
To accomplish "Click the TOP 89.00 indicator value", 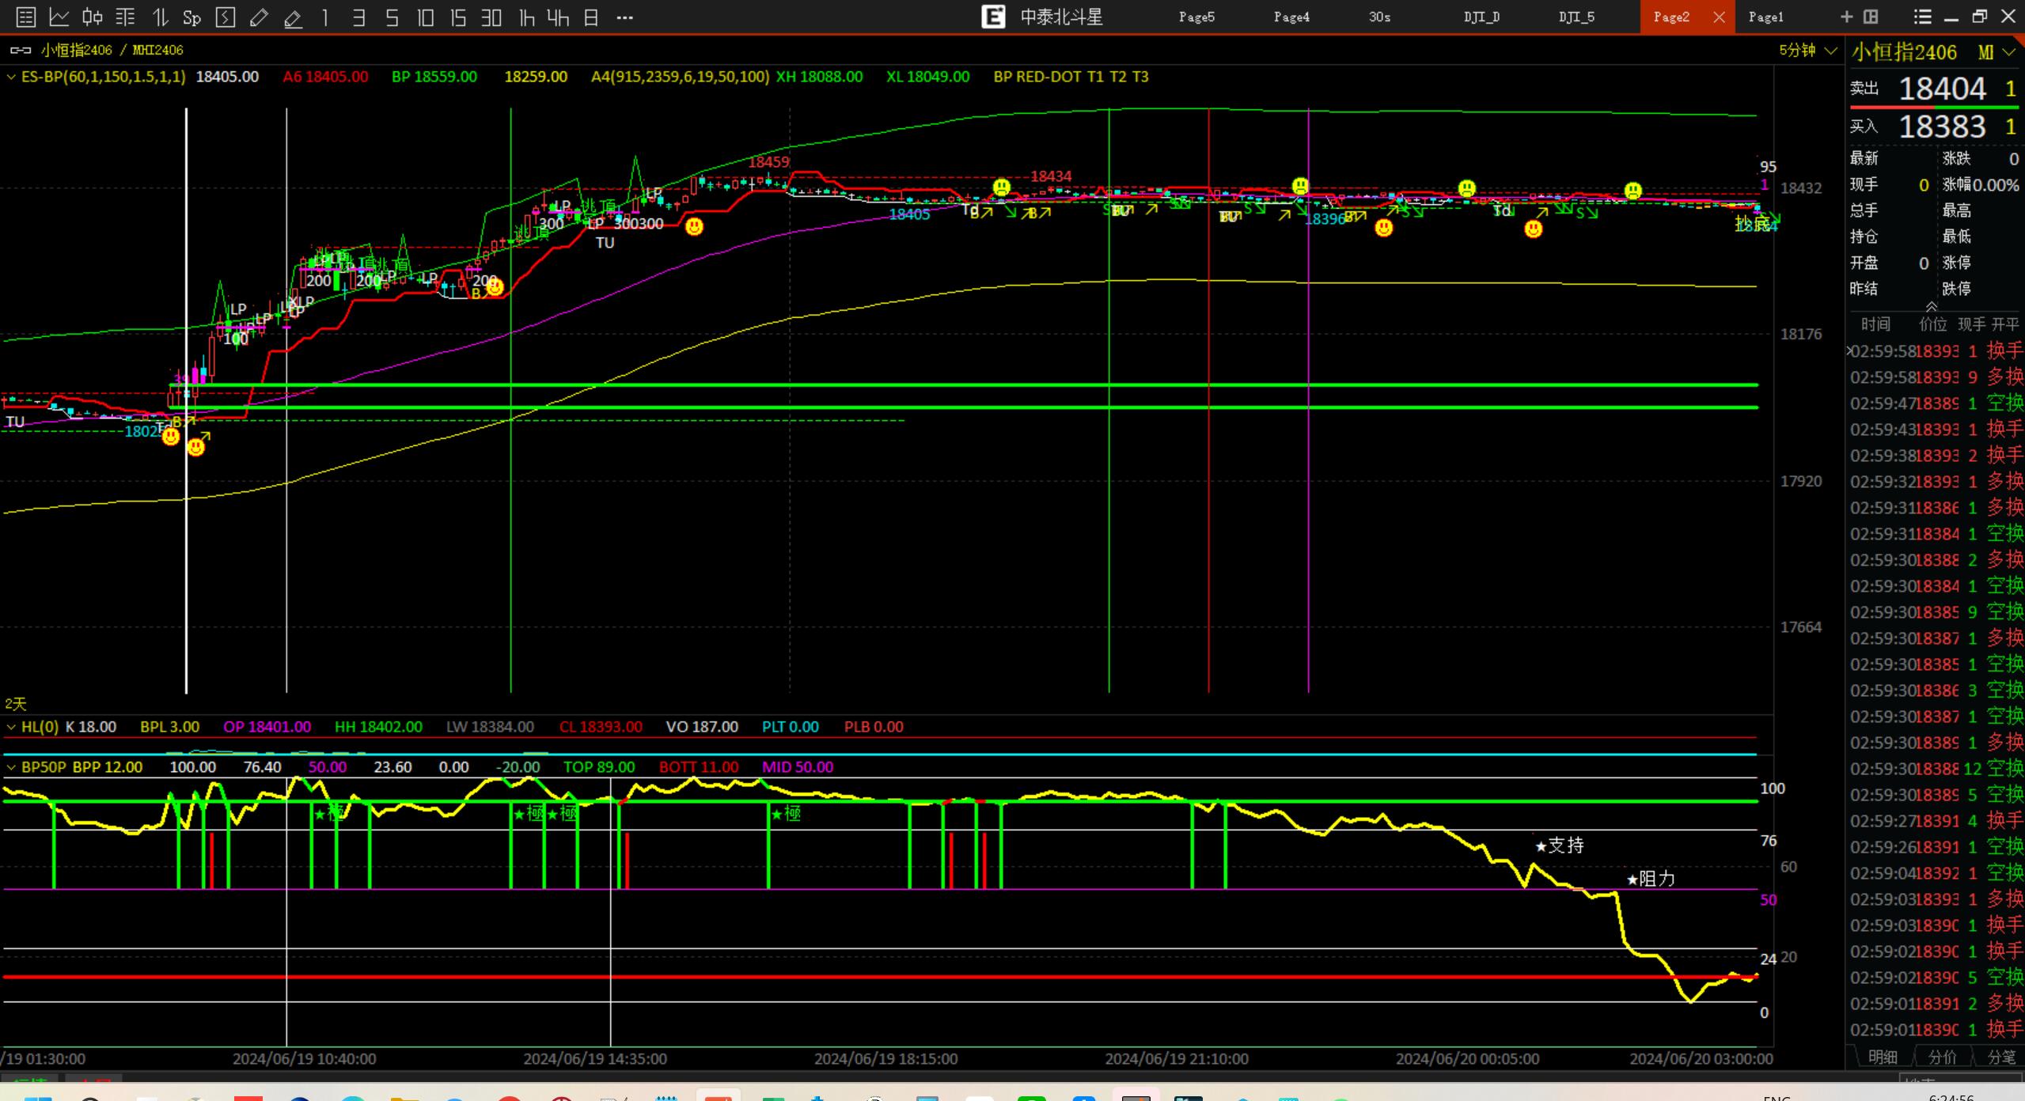I will (599, 767).
